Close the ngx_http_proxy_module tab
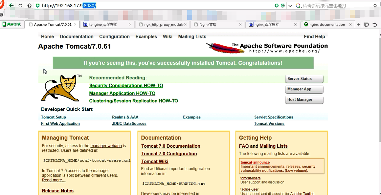The image size is (381, 195). 185,24
